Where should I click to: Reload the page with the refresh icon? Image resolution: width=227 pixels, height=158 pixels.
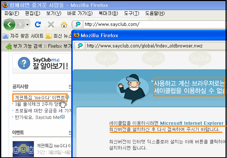38,24
